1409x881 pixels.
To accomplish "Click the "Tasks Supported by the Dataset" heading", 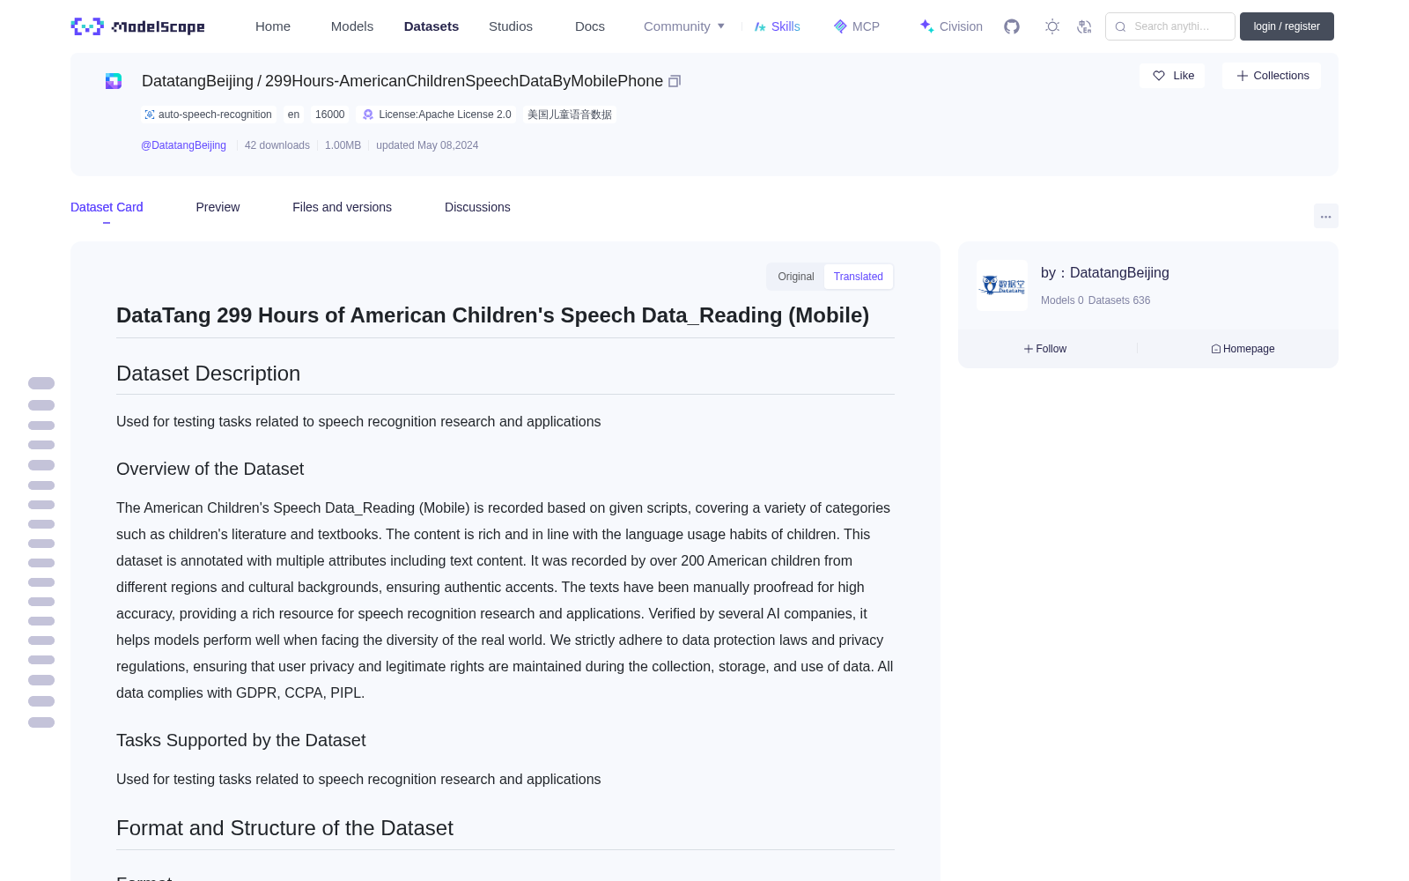I will pyautogui.click(x=240, y=740).
